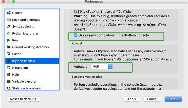
Task: Confirm preferences with OK
Action: tap(173, 99)
